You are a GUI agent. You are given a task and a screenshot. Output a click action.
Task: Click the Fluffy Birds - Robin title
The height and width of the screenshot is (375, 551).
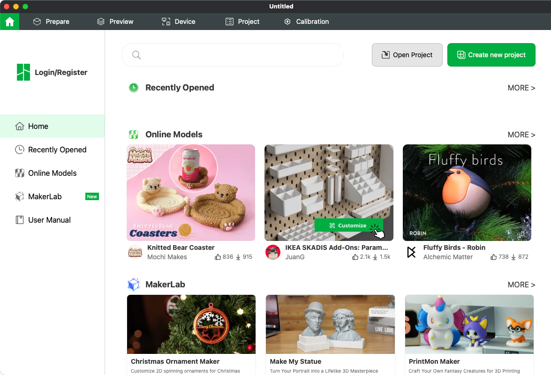454,247
